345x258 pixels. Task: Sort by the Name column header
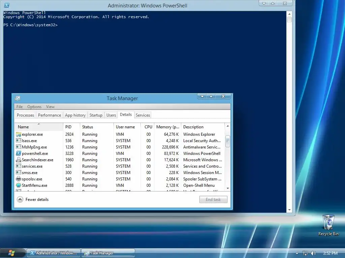(x=39, y=127)
